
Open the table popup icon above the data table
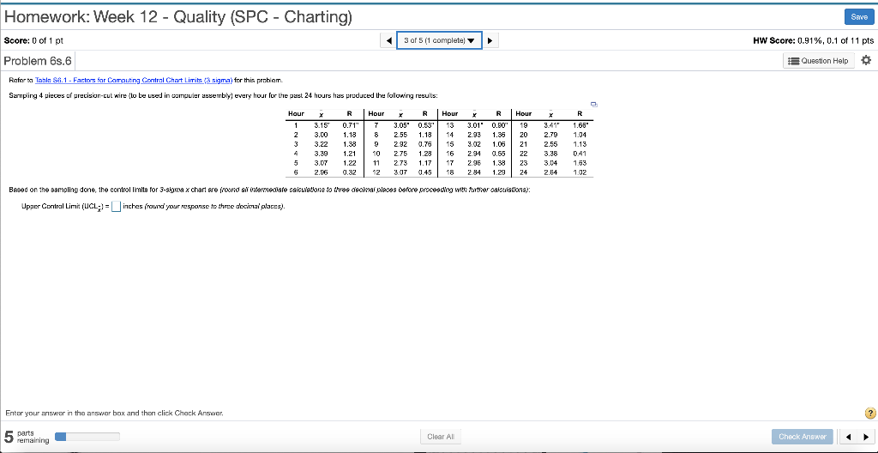[593, 105]
